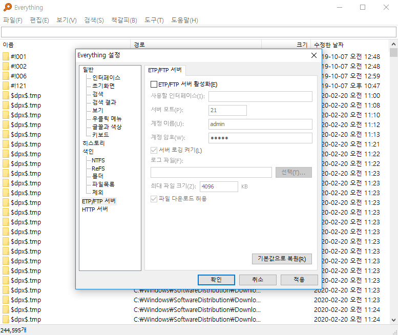398x335 pixels.
Task: Sort by 경로 column header
Action: (x=196, y=45)
